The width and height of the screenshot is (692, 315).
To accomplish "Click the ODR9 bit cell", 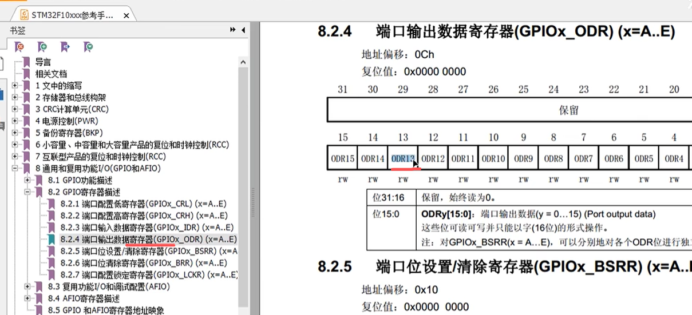I will 523,158.
